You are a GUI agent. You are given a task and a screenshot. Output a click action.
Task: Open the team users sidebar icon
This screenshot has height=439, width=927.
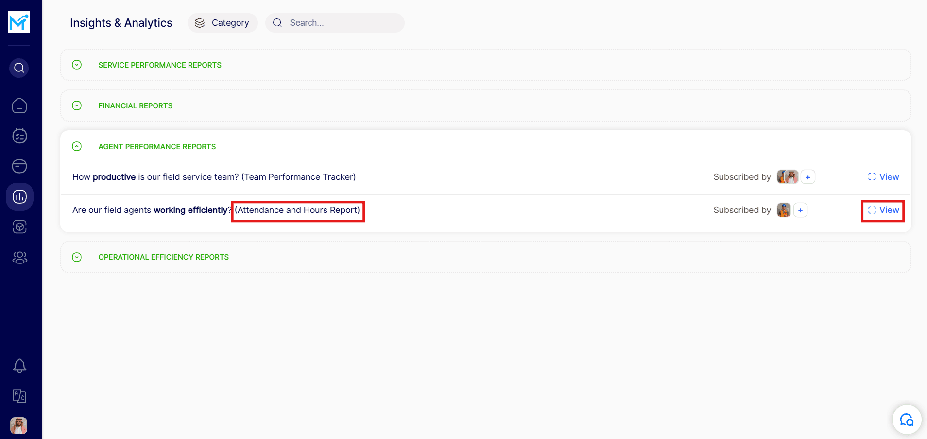(19, 258)
